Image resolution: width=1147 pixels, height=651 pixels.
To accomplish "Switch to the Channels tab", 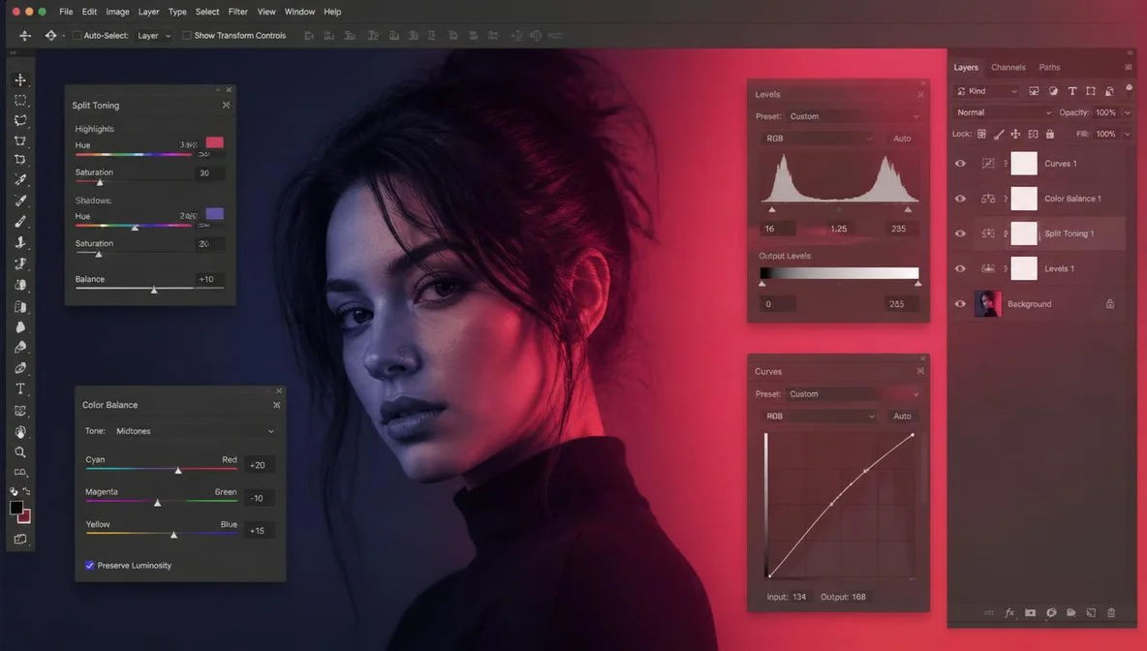I will tap(1008, 67).
